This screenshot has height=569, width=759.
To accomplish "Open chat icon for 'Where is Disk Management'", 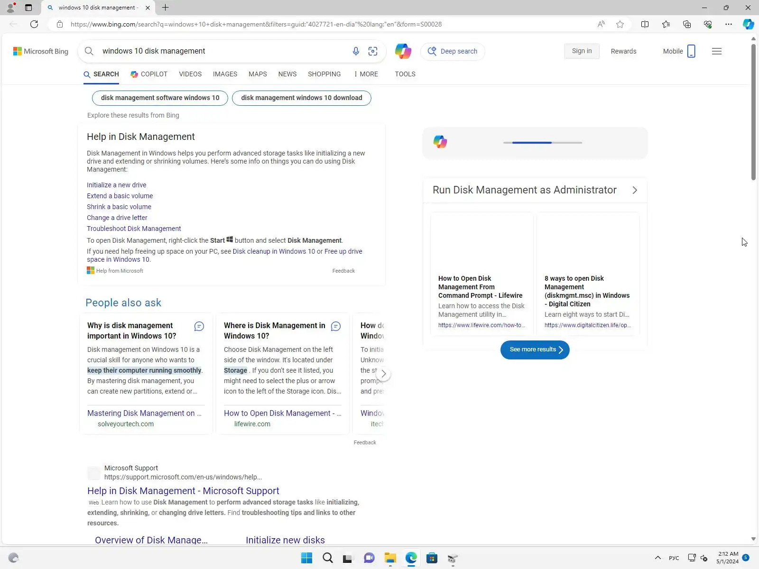I will (x=336, y=326).
